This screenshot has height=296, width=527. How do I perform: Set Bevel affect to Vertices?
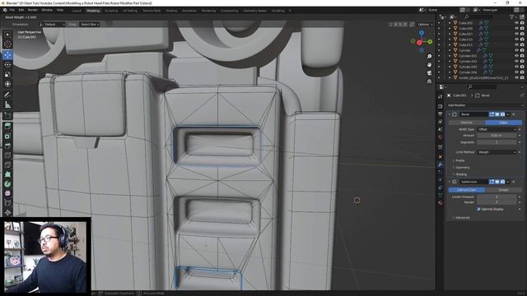[x=467, y=123]
